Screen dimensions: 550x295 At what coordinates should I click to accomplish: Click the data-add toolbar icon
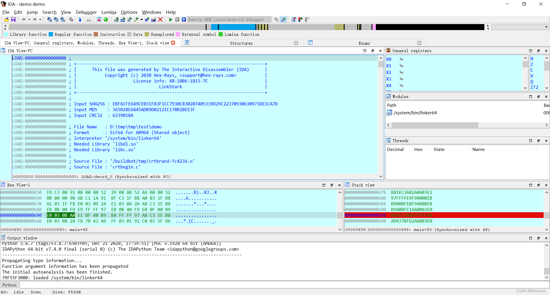pyautogui.click(x=123, y=19)
